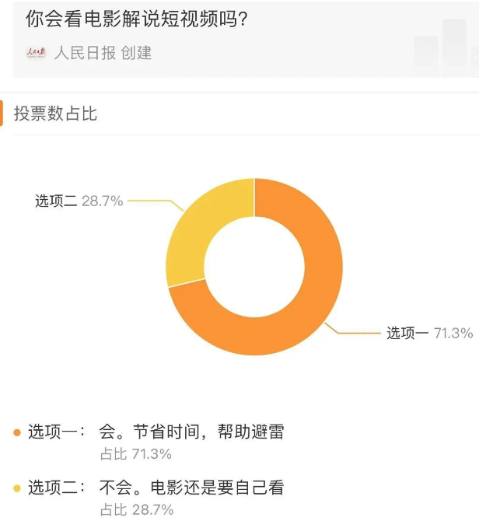This screenshot has height=521, width=479.
Task: Click the 占比 28.7% text under option two
Action: pyautogui.click(x=137, y=509)
